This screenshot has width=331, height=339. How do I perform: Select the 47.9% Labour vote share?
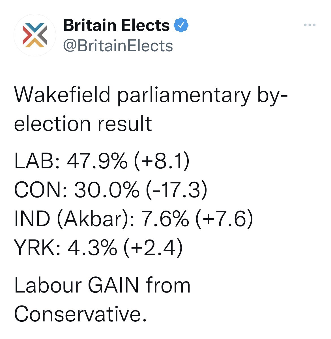(97, 161)
